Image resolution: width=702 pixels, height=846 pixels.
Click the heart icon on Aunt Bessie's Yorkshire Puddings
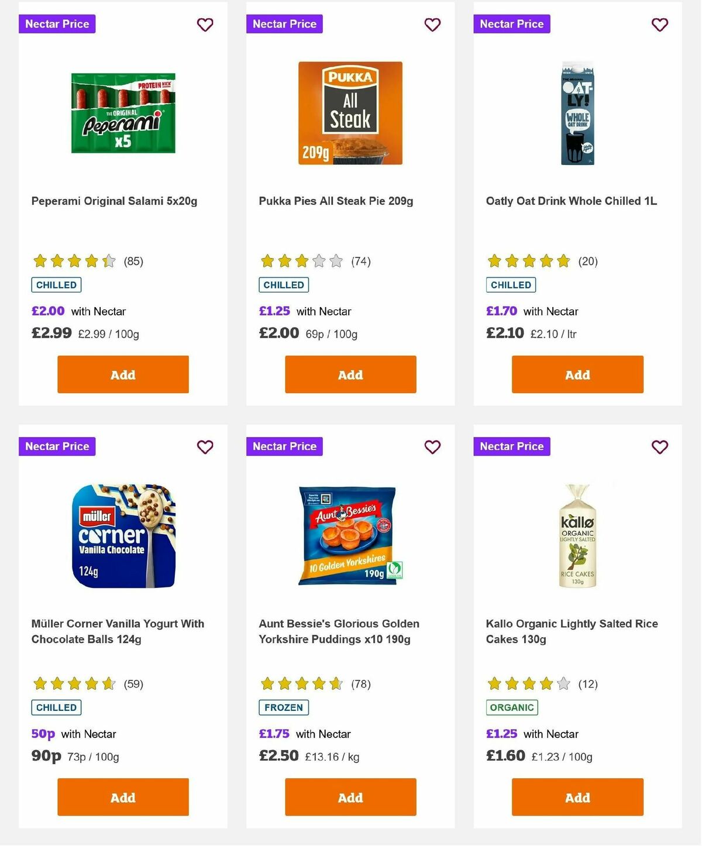[x=432, y=447]
